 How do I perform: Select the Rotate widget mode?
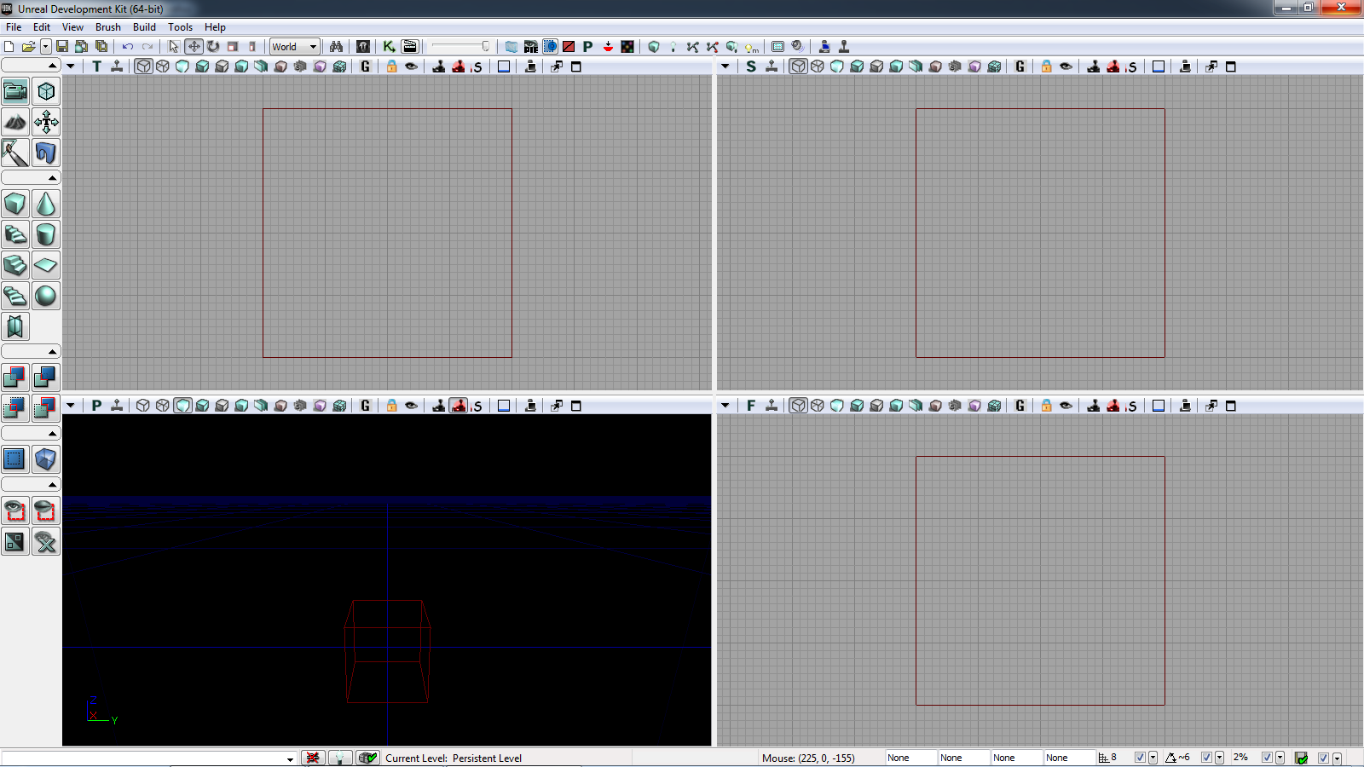213,47
